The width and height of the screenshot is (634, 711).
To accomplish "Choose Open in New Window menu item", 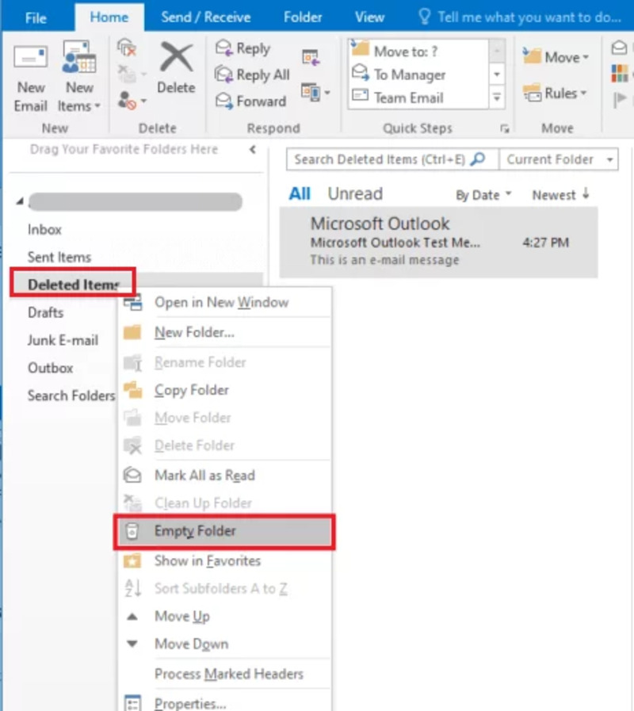I will pyautogui.click(x=225, y=302).
